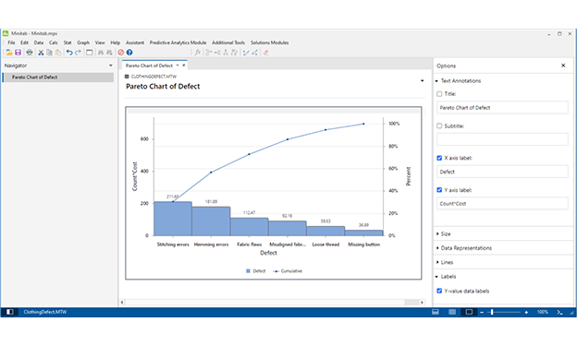This screenshot has height=346, width=577.
Task: Click the command line icon in the status bar
Action: pyautogui.click(x=559, y=312)
